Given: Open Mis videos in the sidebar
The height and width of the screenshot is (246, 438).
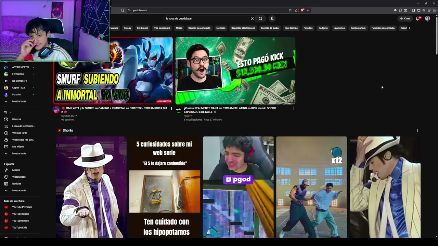Looking at the screenshot, I should 20,147.
